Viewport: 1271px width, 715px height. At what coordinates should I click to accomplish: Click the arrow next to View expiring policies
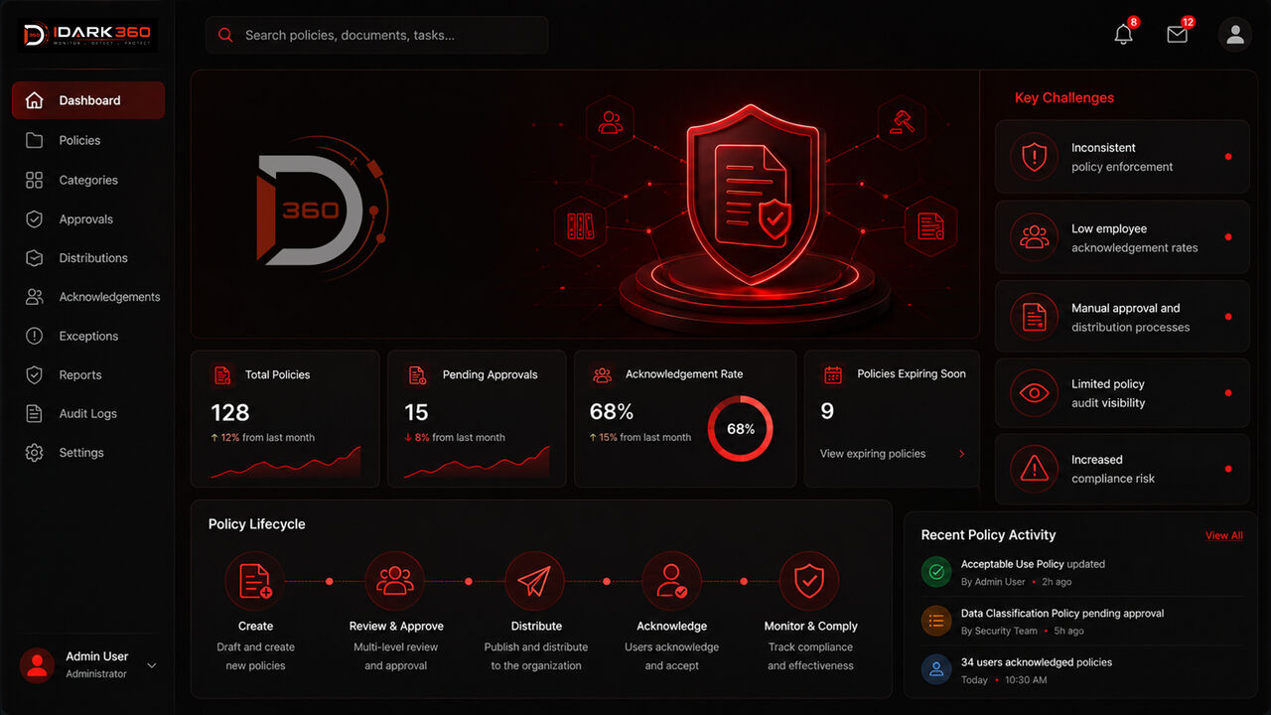[961, 454]
